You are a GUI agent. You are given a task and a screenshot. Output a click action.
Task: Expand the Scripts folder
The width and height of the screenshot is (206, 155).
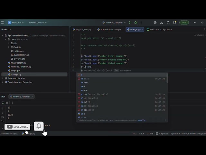(9, 47)
